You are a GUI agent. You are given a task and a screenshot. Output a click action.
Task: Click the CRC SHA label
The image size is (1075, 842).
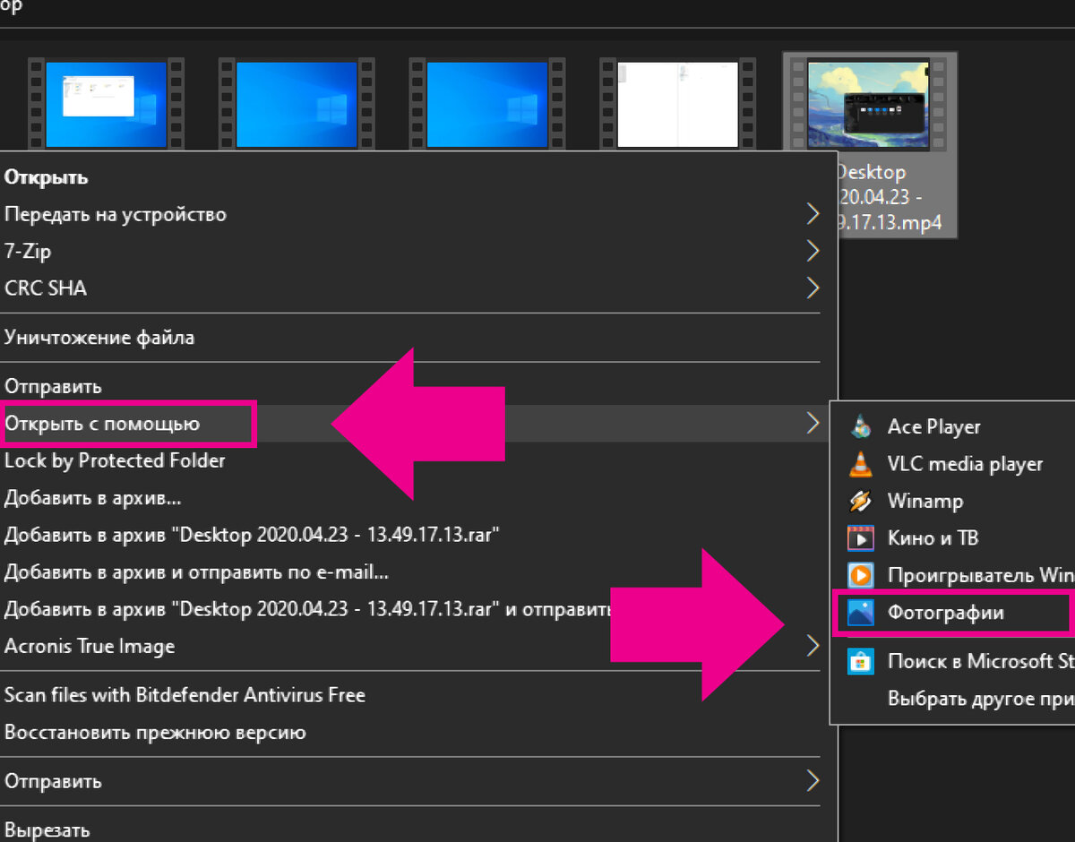click(46, 288)
